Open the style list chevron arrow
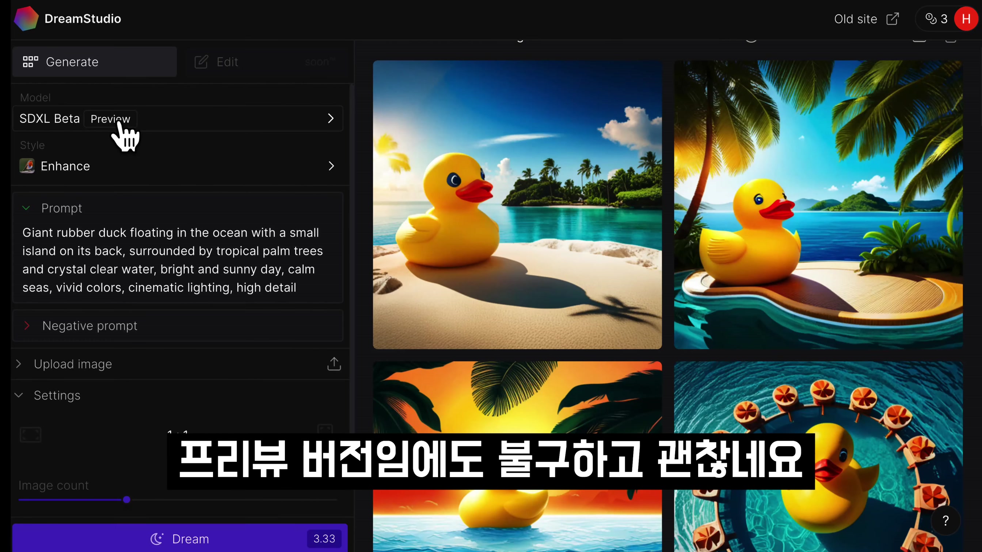Viewport: 982px width, 552px height. click(331, 166)
